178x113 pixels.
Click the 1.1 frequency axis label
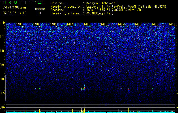click(2, 37)
